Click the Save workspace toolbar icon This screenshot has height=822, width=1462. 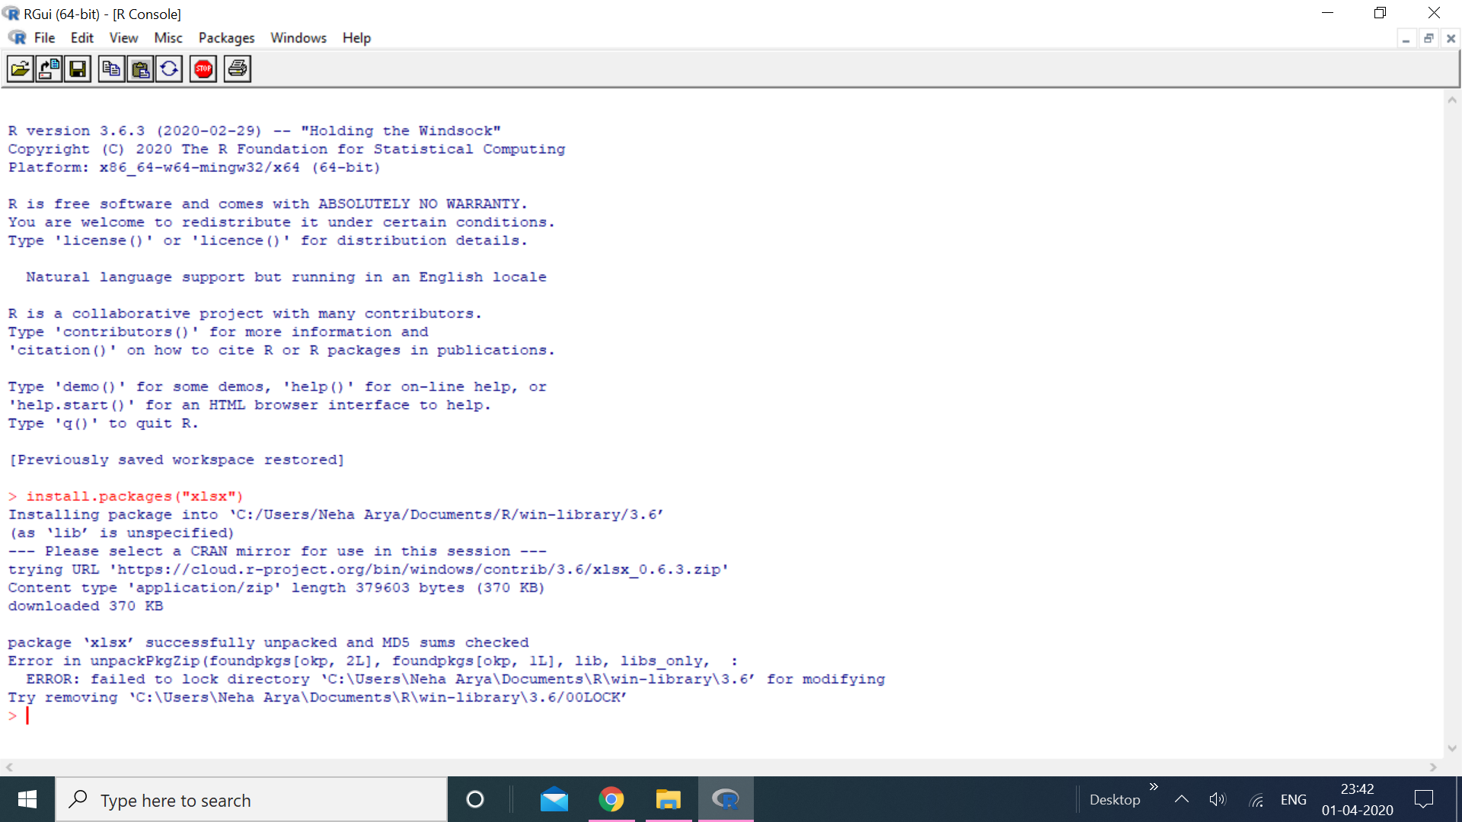click(78, 69)
